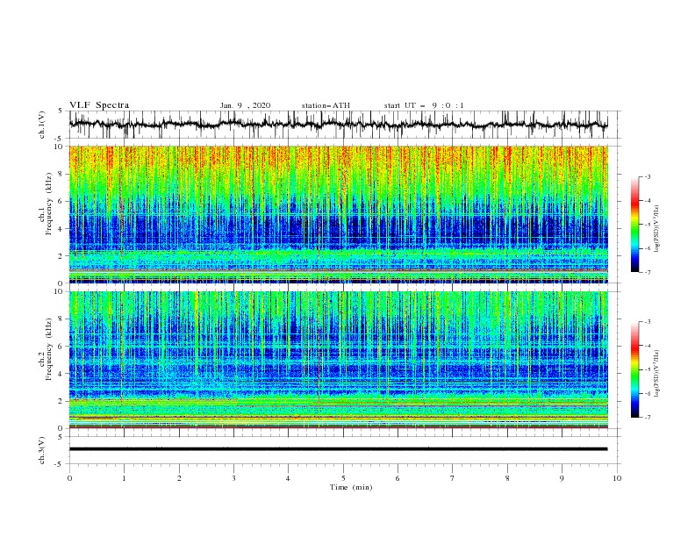Click the ch.1 voltage waveform trace
This screenshot has width=695, height=537.
338,125
